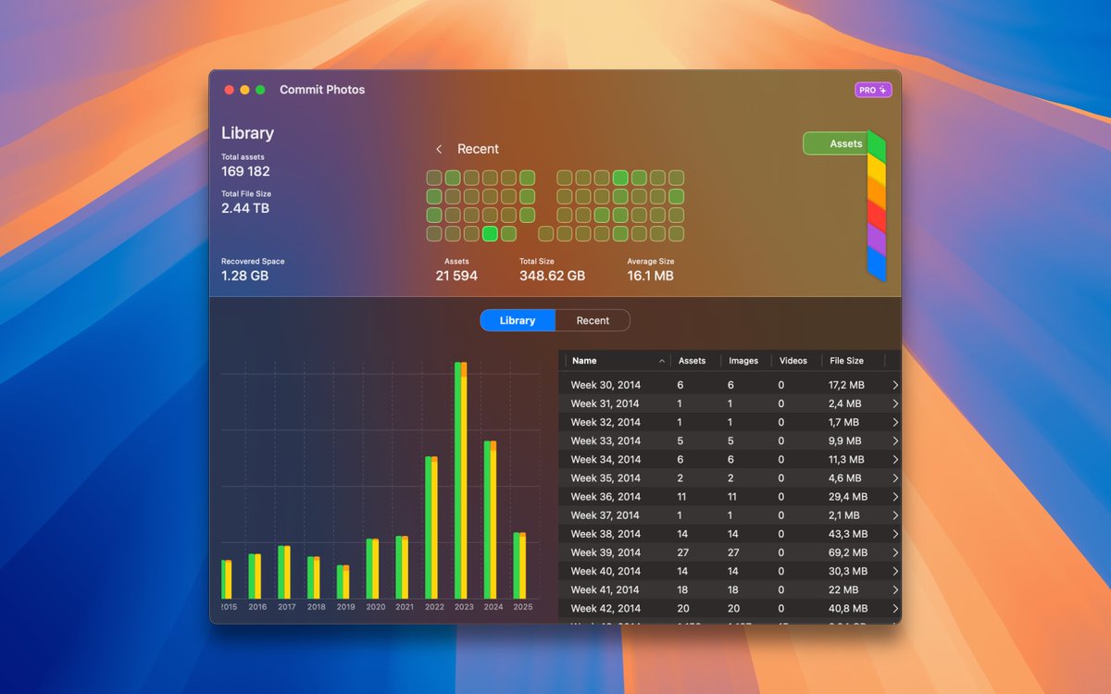Open Week 38, 2014 row chevron
Viewport: 1111px width, 694px height.
895,534
